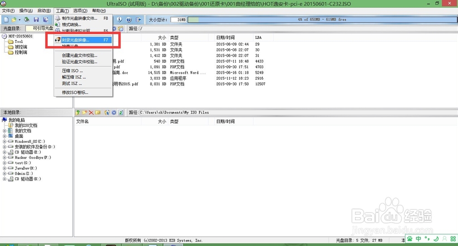The height and width of the screenshot is (246, 458).
Task: Select 我的ISO文档 in local tree
Action: pyautogui.click(x=26, y=125)
